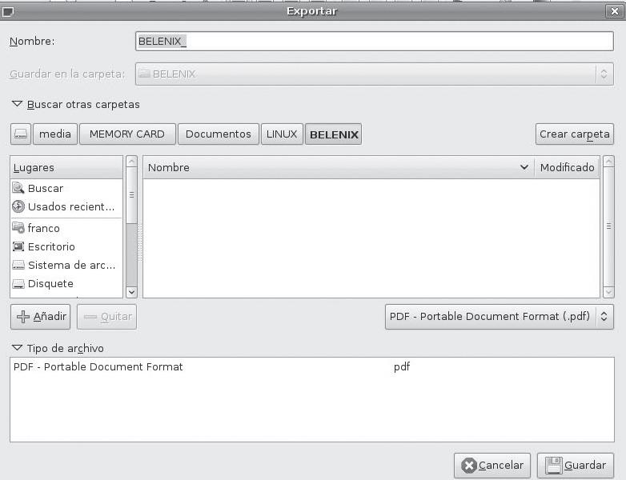Close the Exportar dialog window
Image resolution: width=626 pixels, height=480 pixels.
(615, 11)
